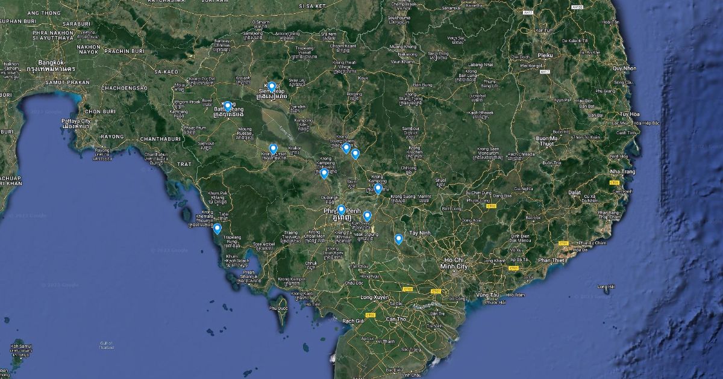Click the Vung Tau label
Screen dimensions: 723x379
(x=487, y=295)
